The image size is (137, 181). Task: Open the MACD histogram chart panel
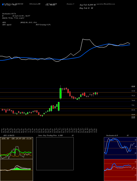pos(16,170)
